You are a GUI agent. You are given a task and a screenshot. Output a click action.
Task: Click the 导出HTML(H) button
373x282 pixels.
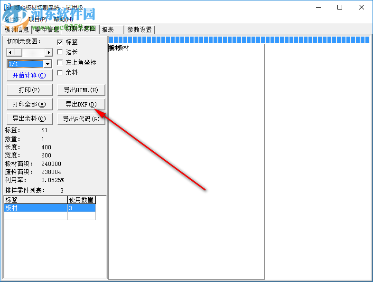[x=81, y=90]
